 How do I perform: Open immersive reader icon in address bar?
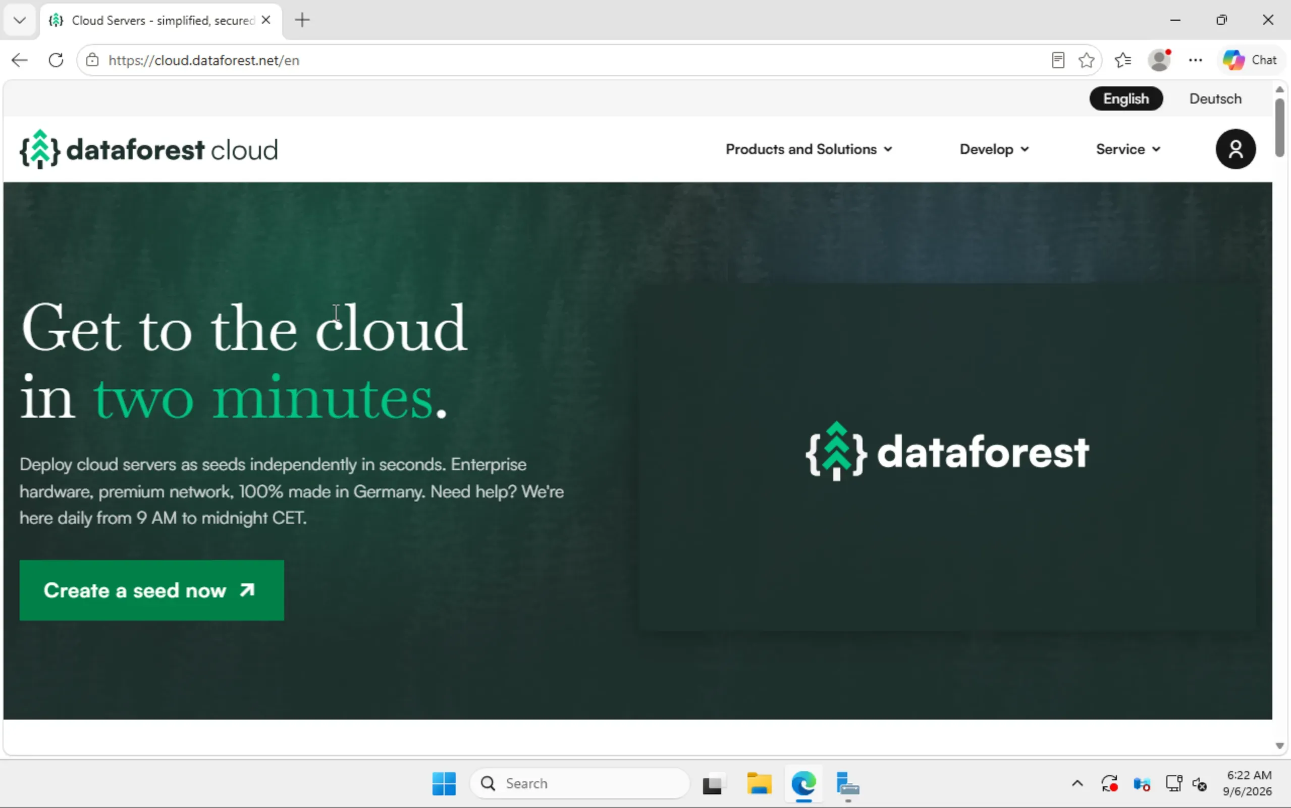(1058, 60)
